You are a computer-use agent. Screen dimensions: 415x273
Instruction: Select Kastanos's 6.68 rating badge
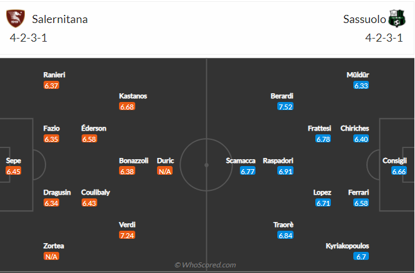[x=127, y=107]
